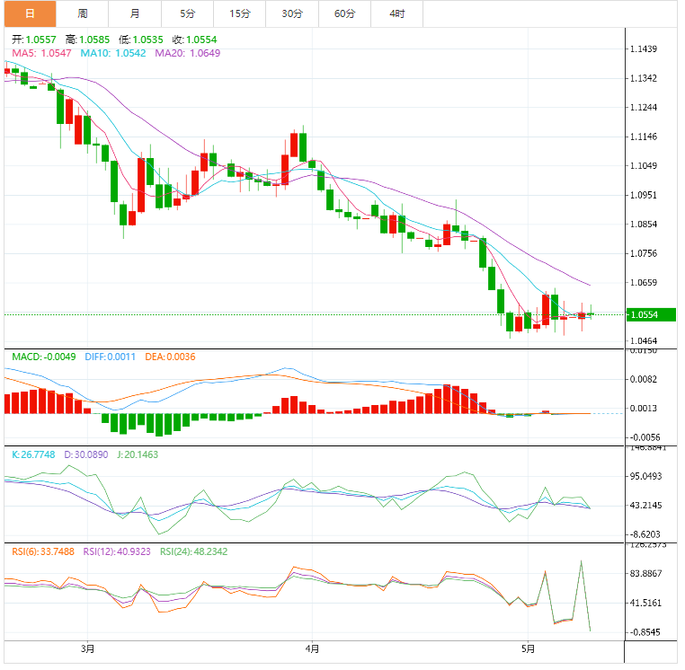Select the 周 weekly timeframe tab
685x670 pixels.
83,13
